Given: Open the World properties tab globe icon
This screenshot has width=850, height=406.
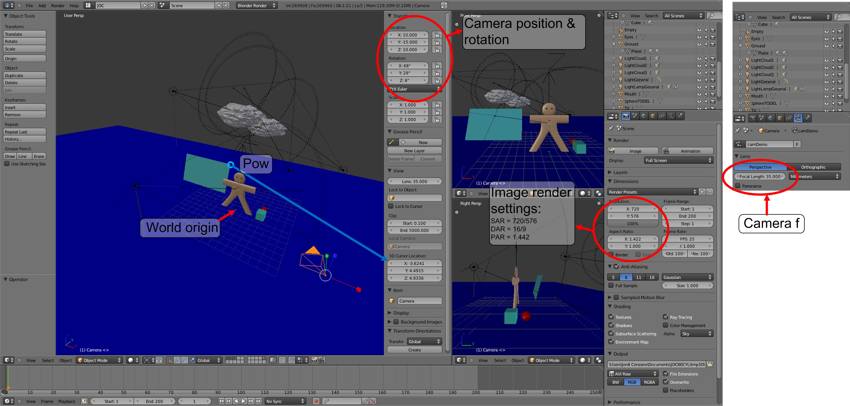Looking at the screenshot, I should 644,116.
